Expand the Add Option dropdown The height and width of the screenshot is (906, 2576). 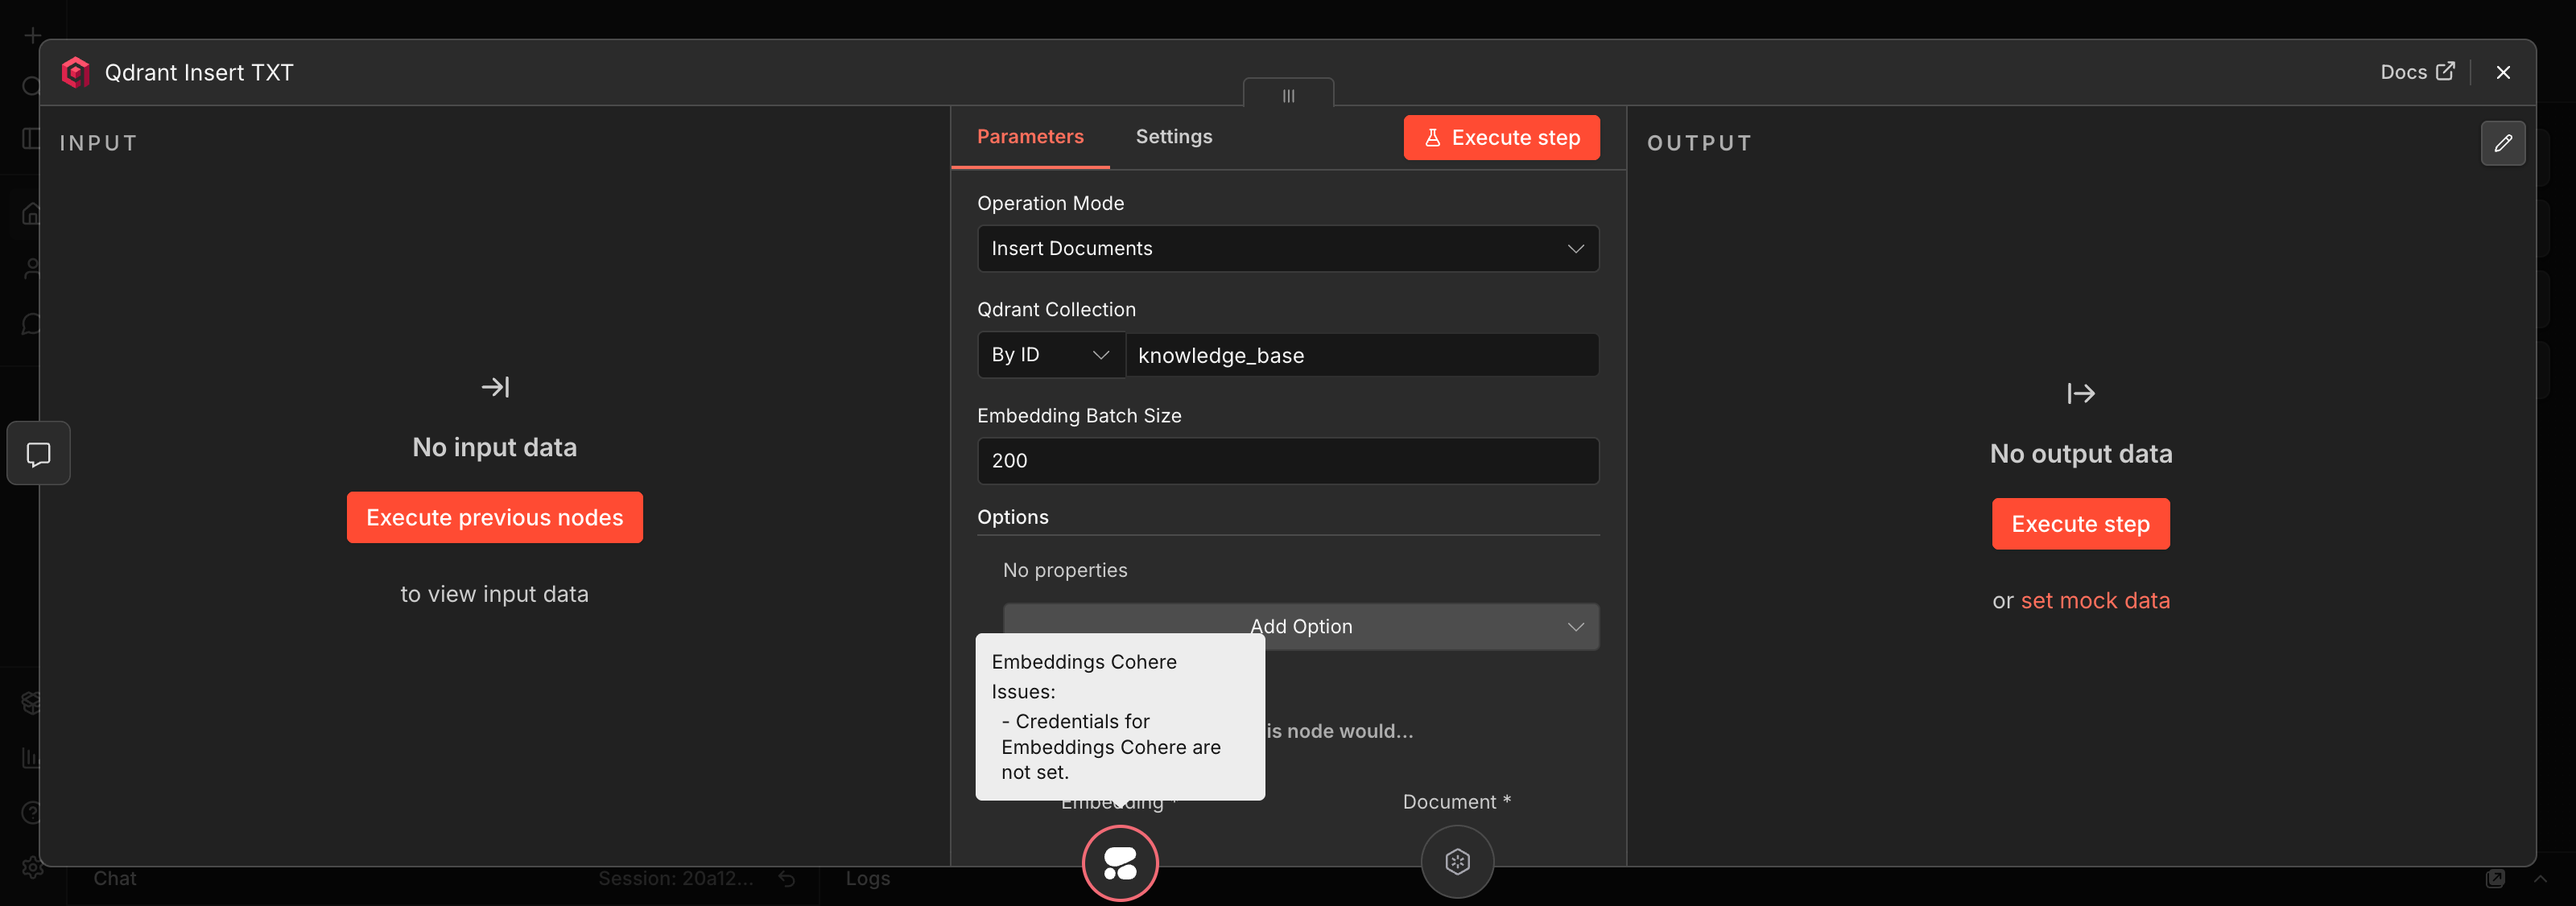point(1300,626)
